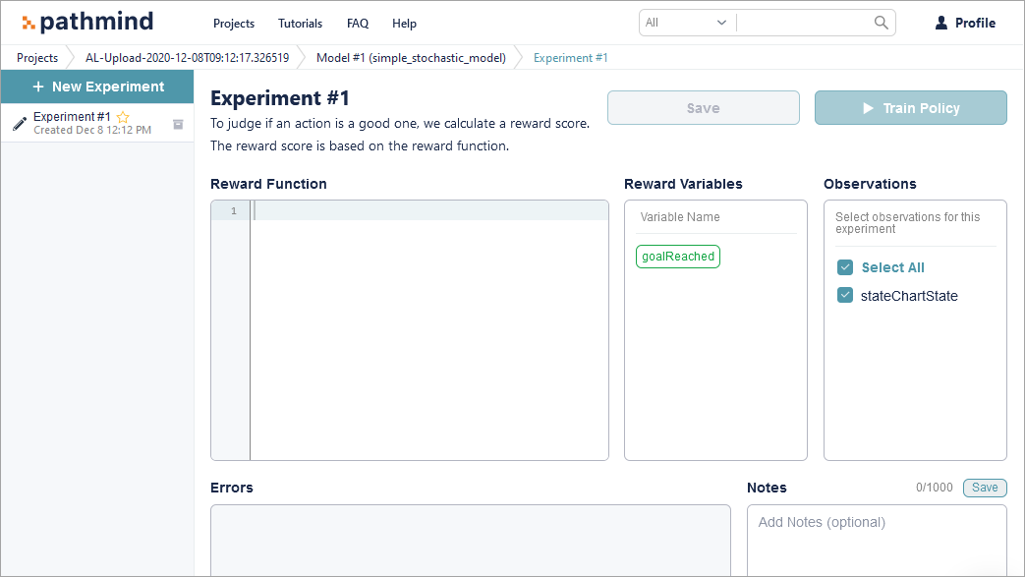Image resolution: width=1025 pixels, height=577 pixels.
Task: Click the Save button beside Train Policy
Action: 703,108
